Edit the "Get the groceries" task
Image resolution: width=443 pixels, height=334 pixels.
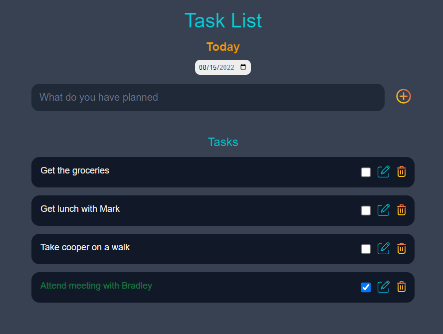(x=384, y=171)
